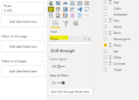Open more options for Filters on all pages
This screenshot has width=139, height=100.
42,62
